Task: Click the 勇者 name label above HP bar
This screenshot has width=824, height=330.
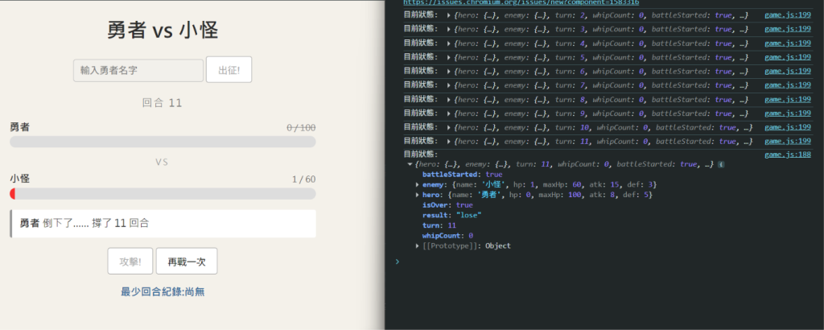Action: pos(19,127)
